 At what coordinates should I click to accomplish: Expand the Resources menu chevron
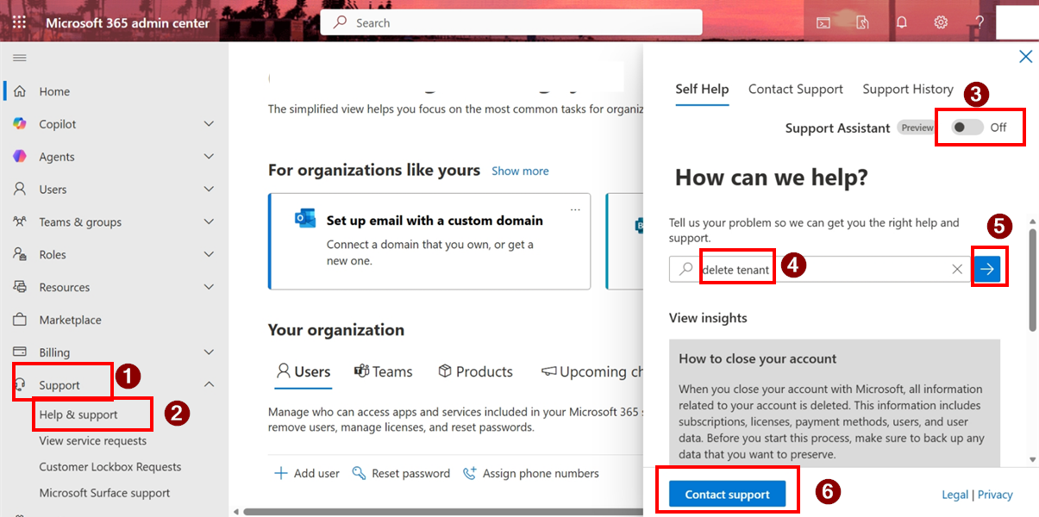click(x=209, y=288)
